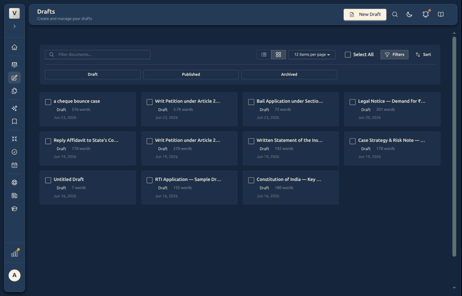Open the book guide icon

tap(441, 14)
